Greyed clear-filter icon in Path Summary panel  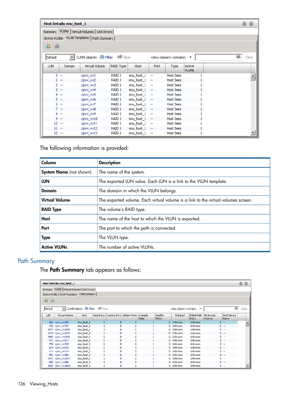[100, 309]
